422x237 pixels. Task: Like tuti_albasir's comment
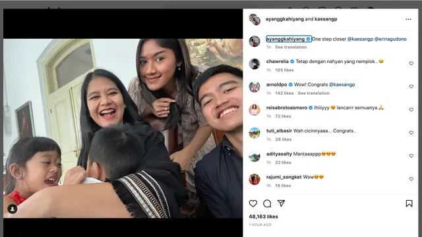(x=411, y=133)
